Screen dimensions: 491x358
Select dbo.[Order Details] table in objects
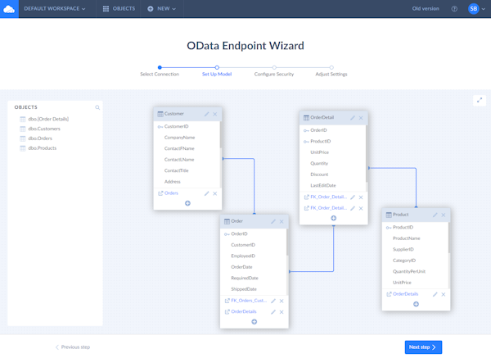click(47, 119)
